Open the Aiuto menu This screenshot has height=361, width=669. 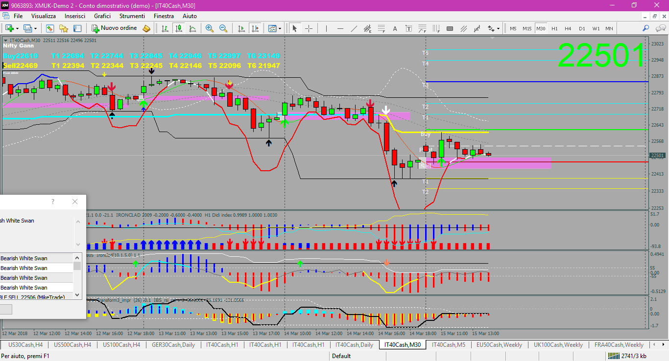coord(190,16)
